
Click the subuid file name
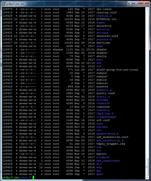pos(101,80)
